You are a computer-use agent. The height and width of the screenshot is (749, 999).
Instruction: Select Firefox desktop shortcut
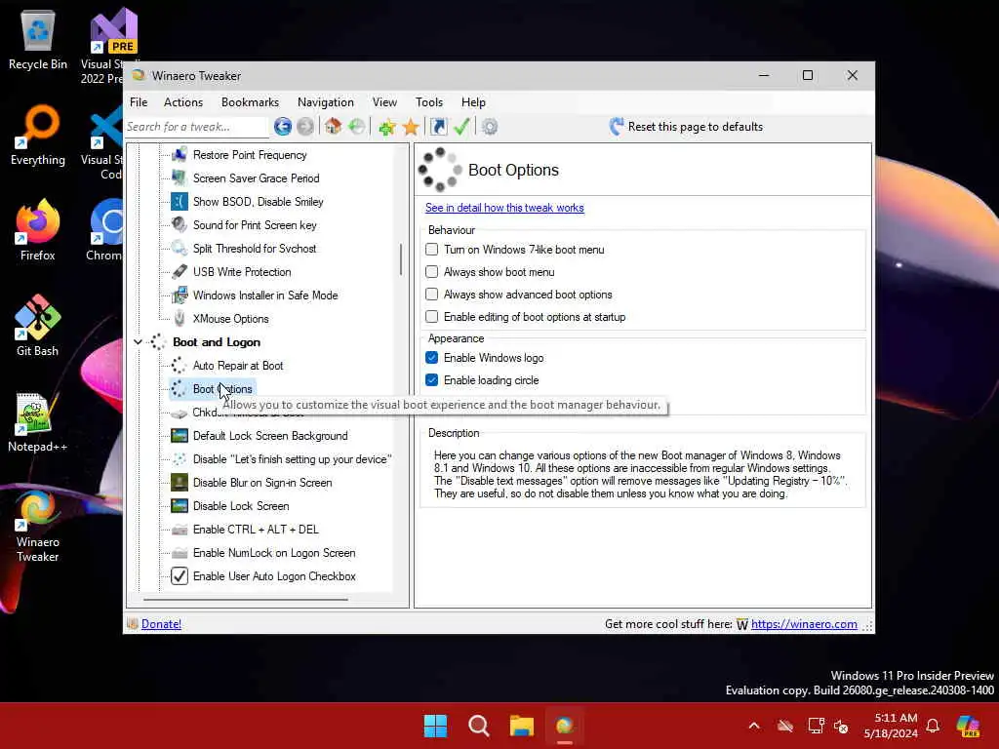[38, 230]
